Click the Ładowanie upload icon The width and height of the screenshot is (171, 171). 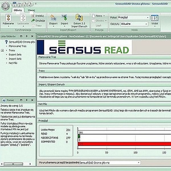click(23, 18)
